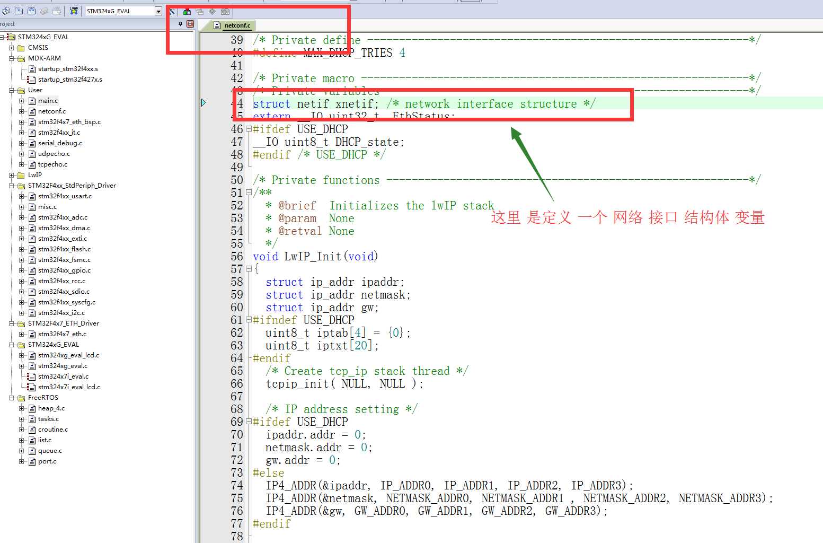This screenshot has height=543, width=823.
Task: Click the Stop build icon
Action: tap(57, 11)
